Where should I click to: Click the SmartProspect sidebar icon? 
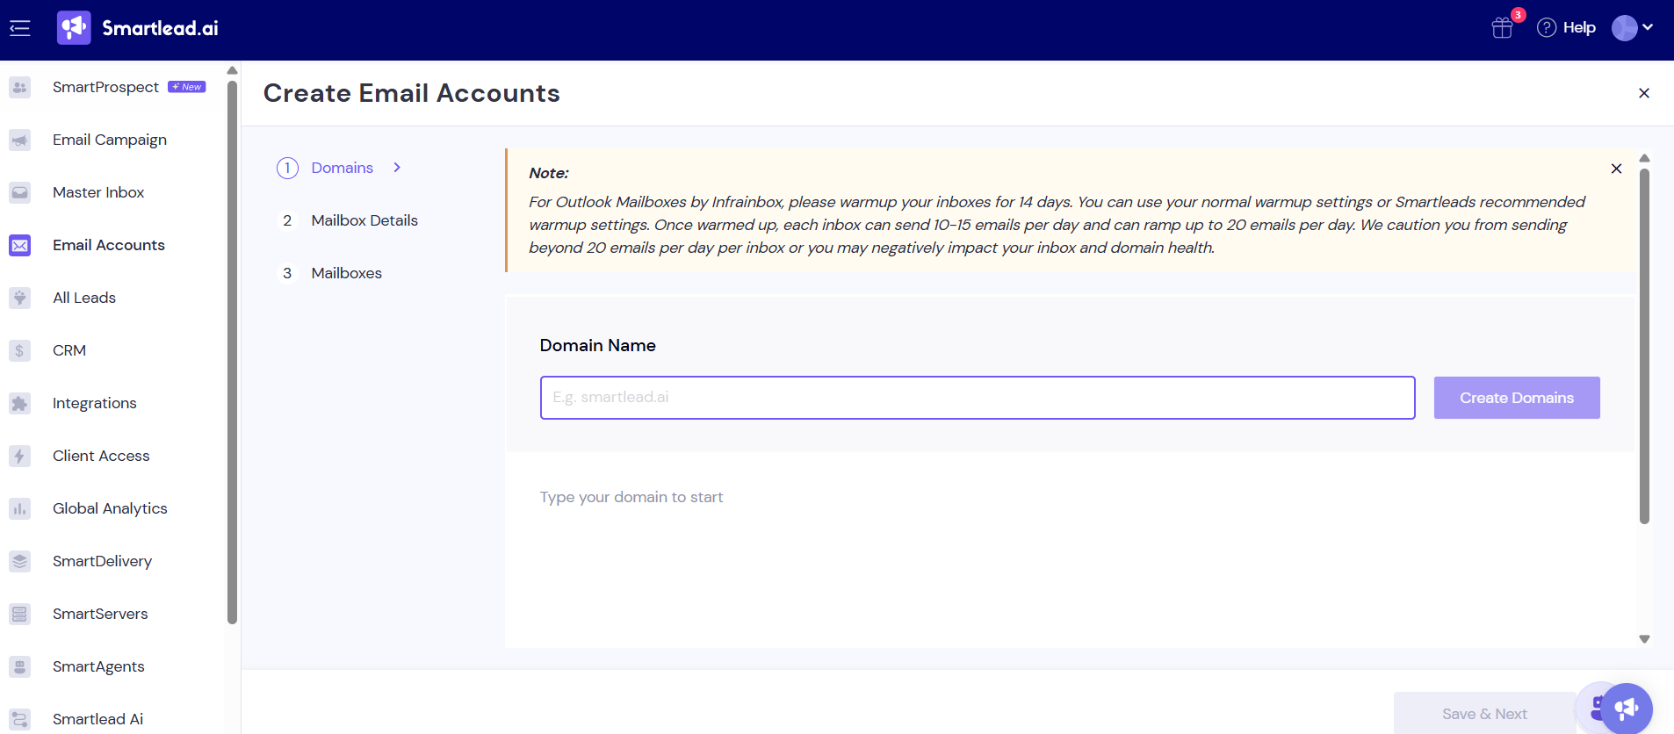point(19,87)
